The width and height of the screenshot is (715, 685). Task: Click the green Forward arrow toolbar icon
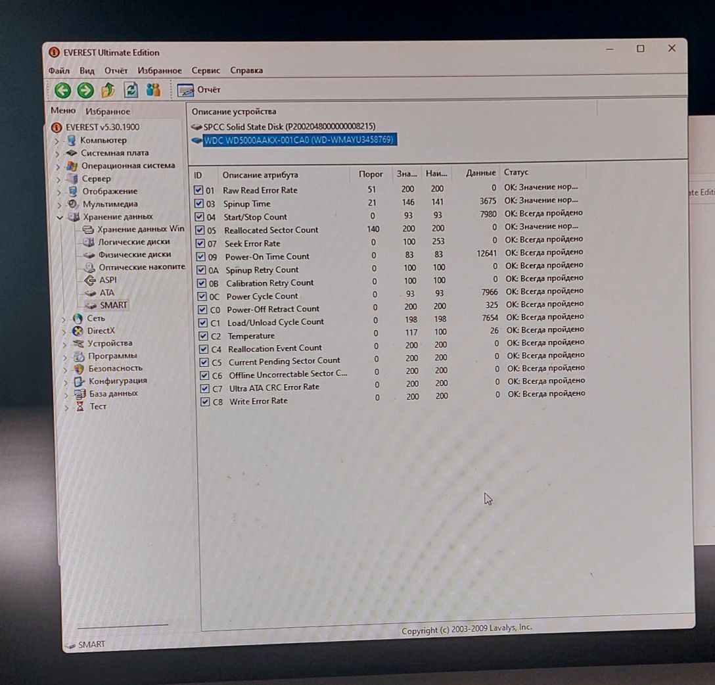(85, 90)
